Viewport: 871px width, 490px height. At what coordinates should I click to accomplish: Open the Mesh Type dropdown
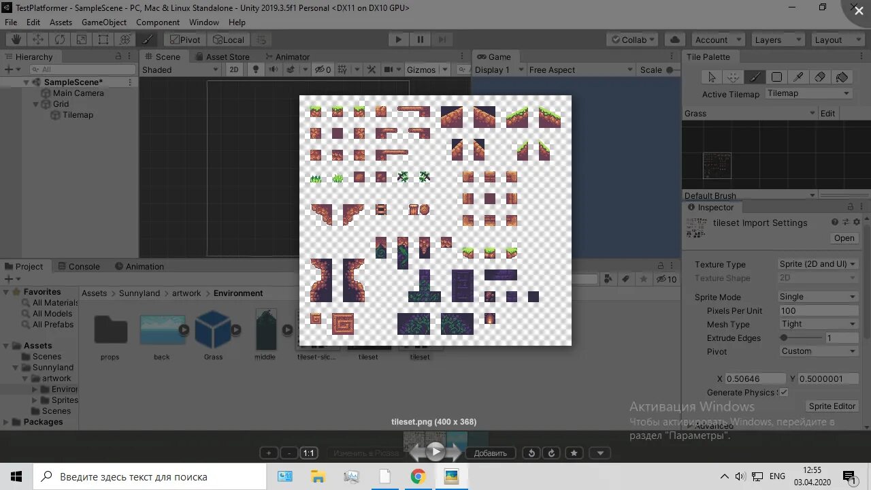[x=818, y=324]
